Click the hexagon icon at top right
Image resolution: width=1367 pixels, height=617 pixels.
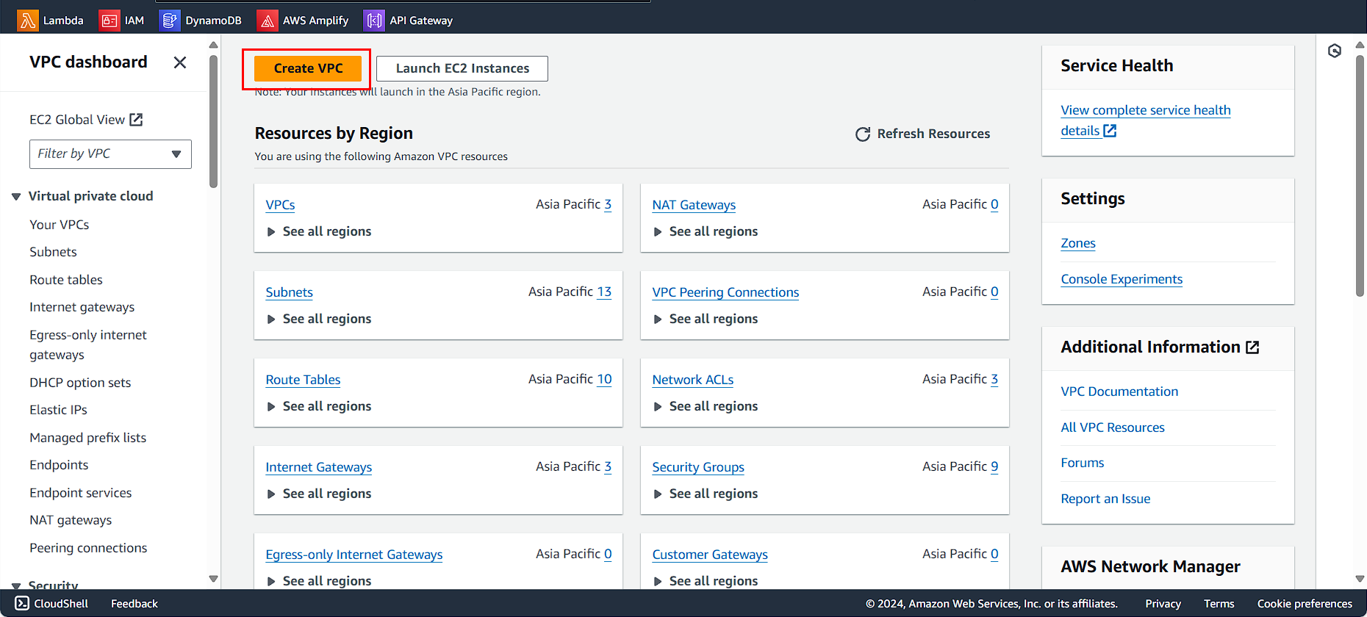1335,51
